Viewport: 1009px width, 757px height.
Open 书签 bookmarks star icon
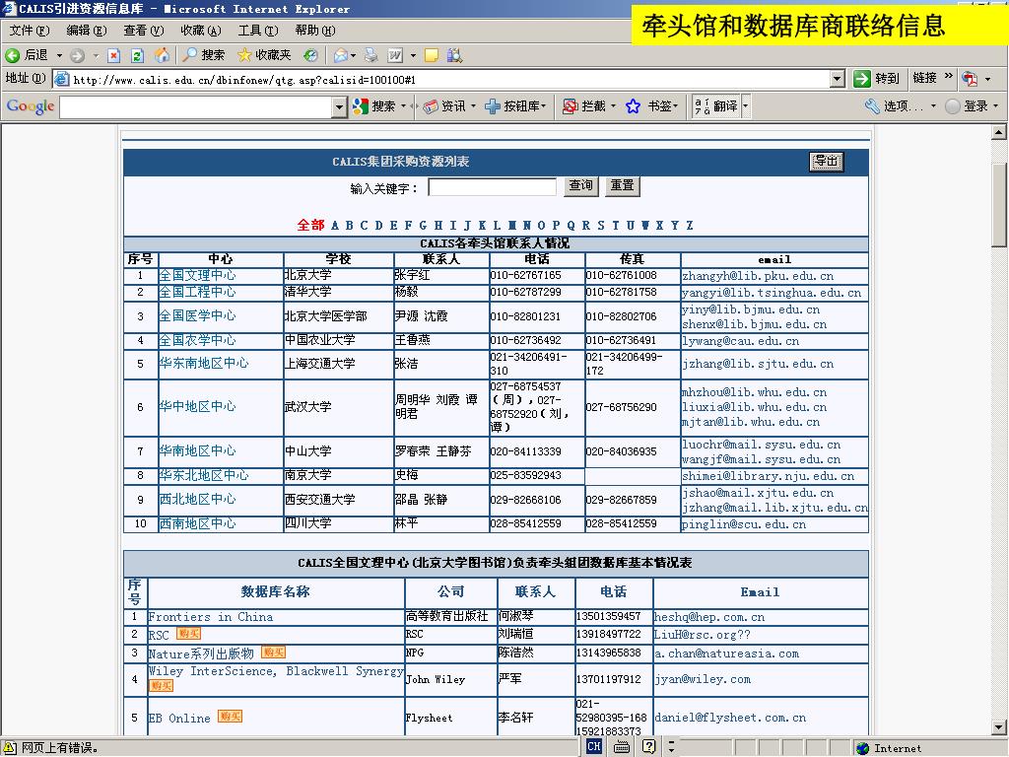click(x=634, y=106)
